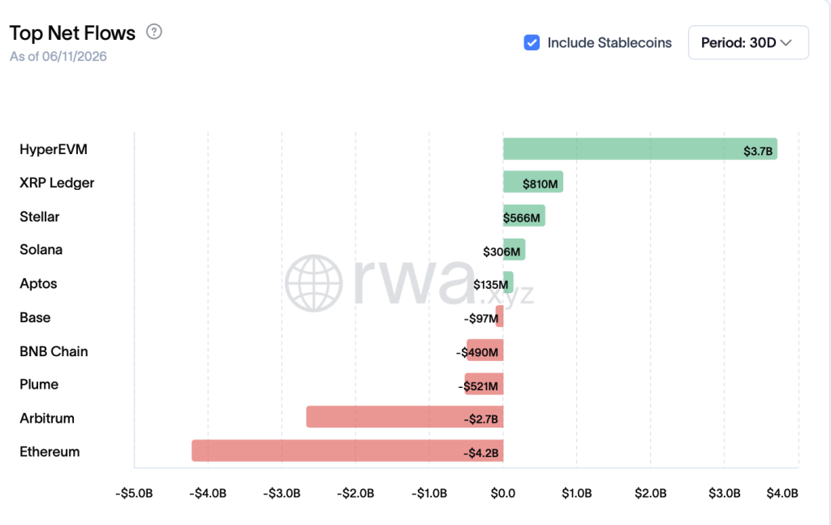Click the rwa.xyz globe watermark icon
Viewport: 831px width, 525px height.
coord(314,283)
